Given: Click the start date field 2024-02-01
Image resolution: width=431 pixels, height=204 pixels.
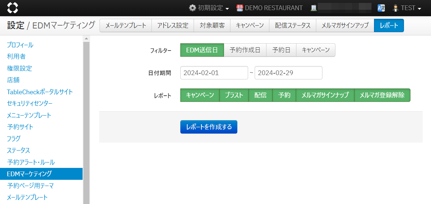Looking at the screenshot, I should tap(214, 73).
